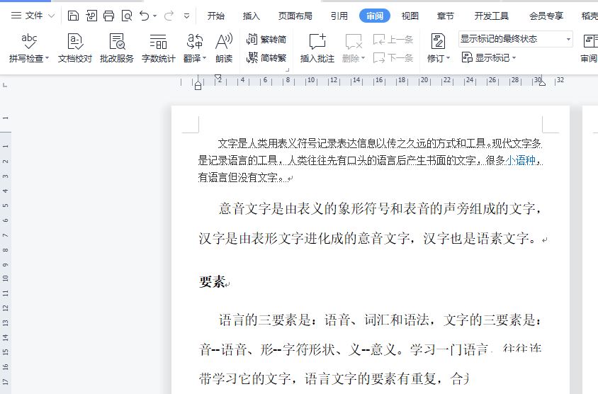
Task: Select the 审阅 tab
Action: pos(375,16)
